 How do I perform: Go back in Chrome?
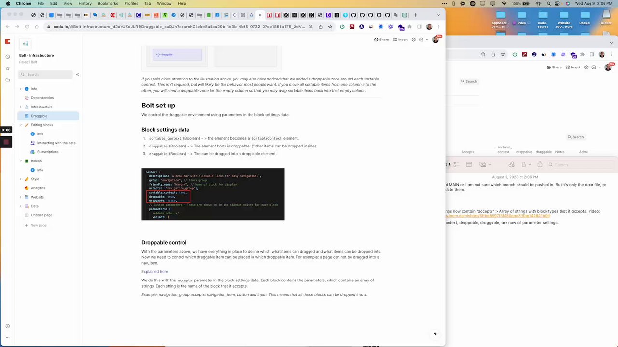tap(8, 27)
